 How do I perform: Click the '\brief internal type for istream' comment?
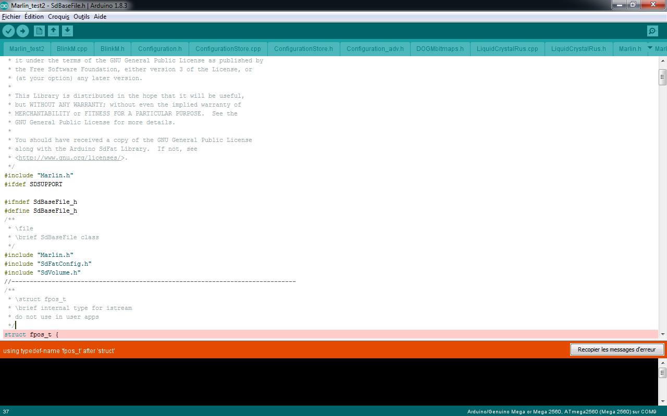point(70,308)
